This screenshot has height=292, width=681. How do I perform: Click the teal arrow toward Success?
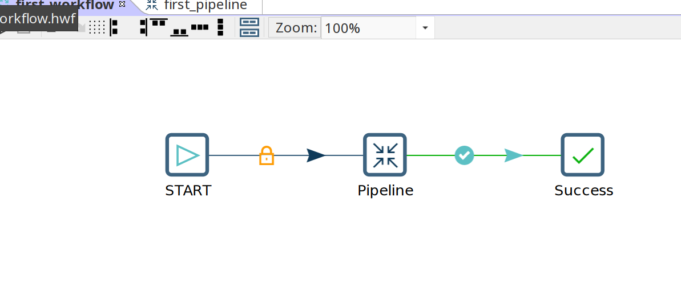513,155
